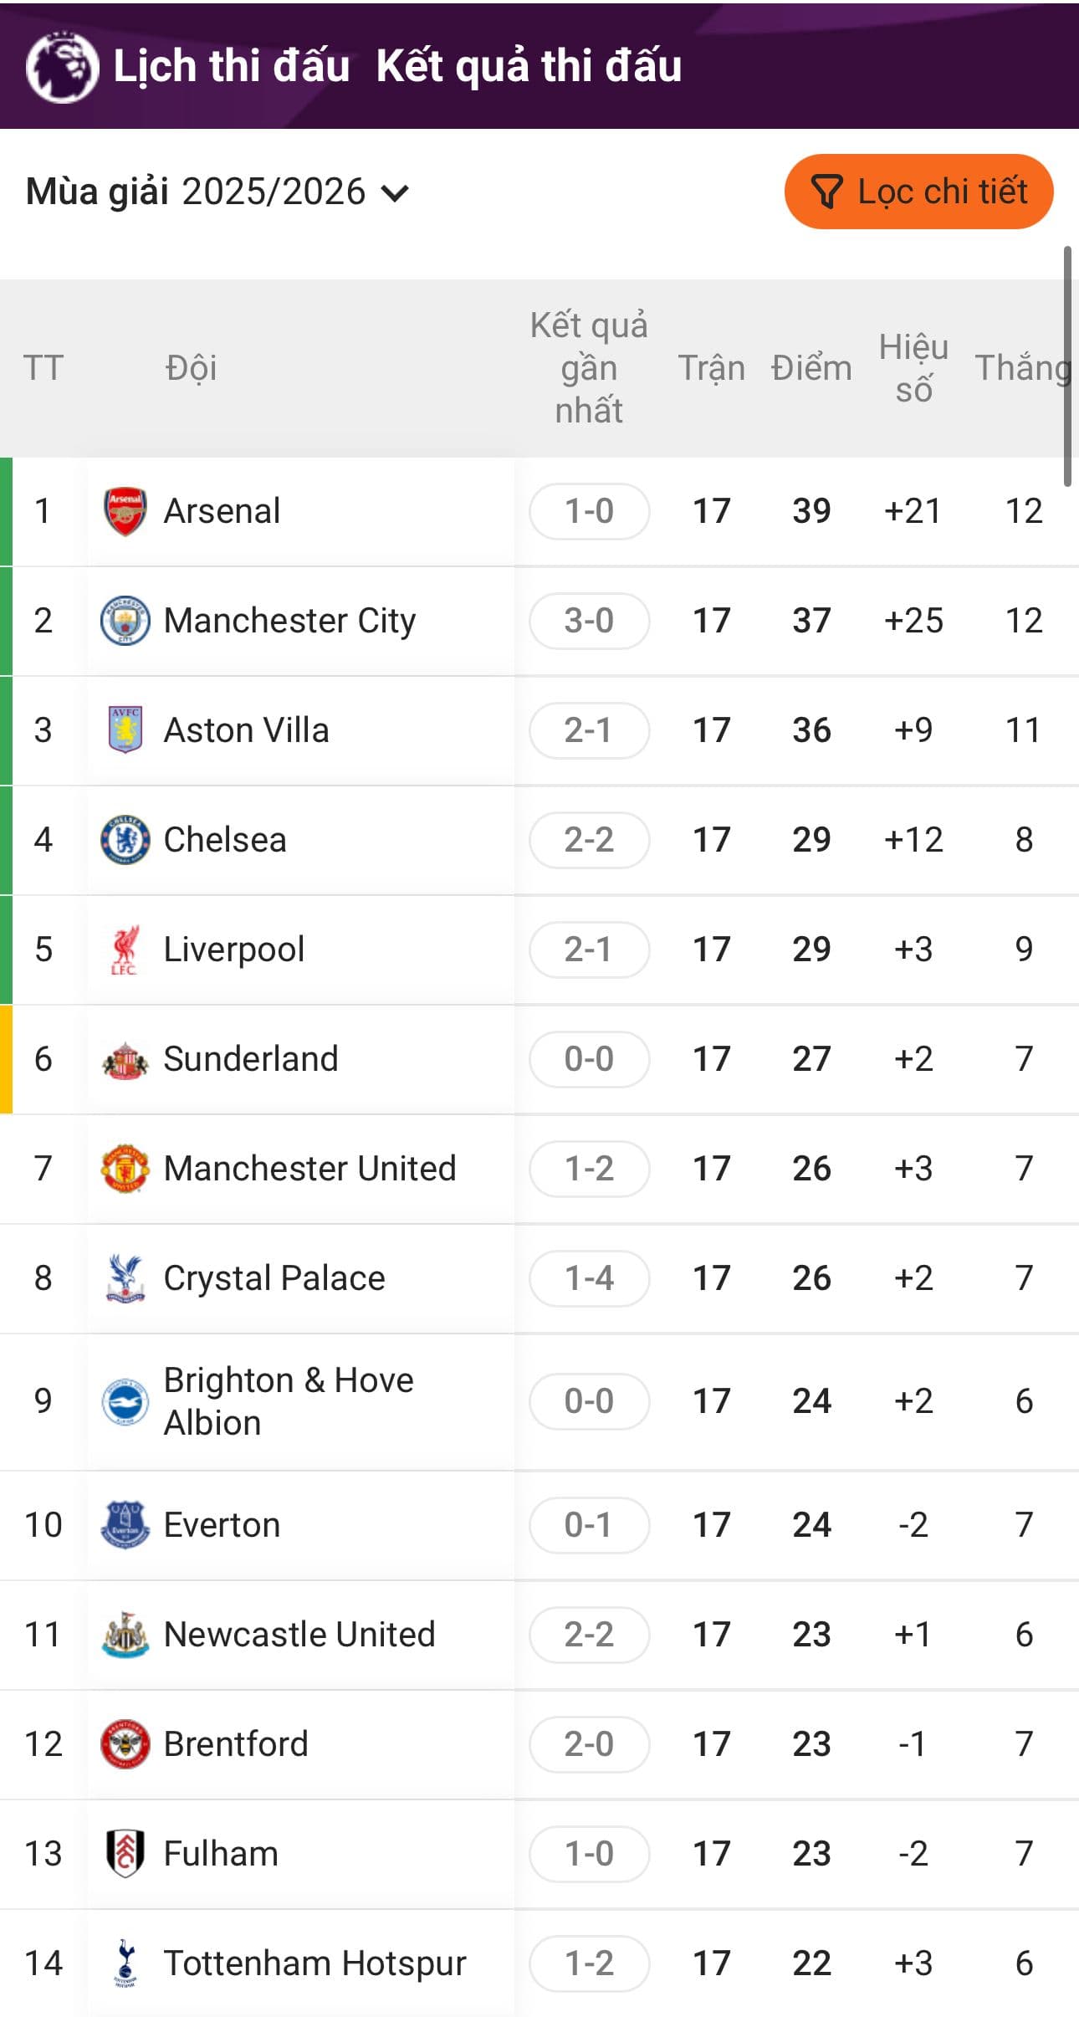Open the Aston Villa team link
This screenshot has height=2017, width=1079.
pos(246,730)
